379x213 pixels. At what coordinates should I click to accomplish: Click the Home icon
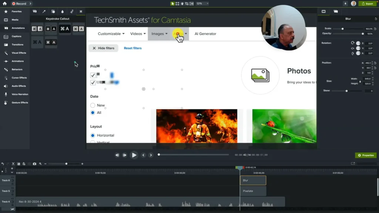[x=4, y=4]
